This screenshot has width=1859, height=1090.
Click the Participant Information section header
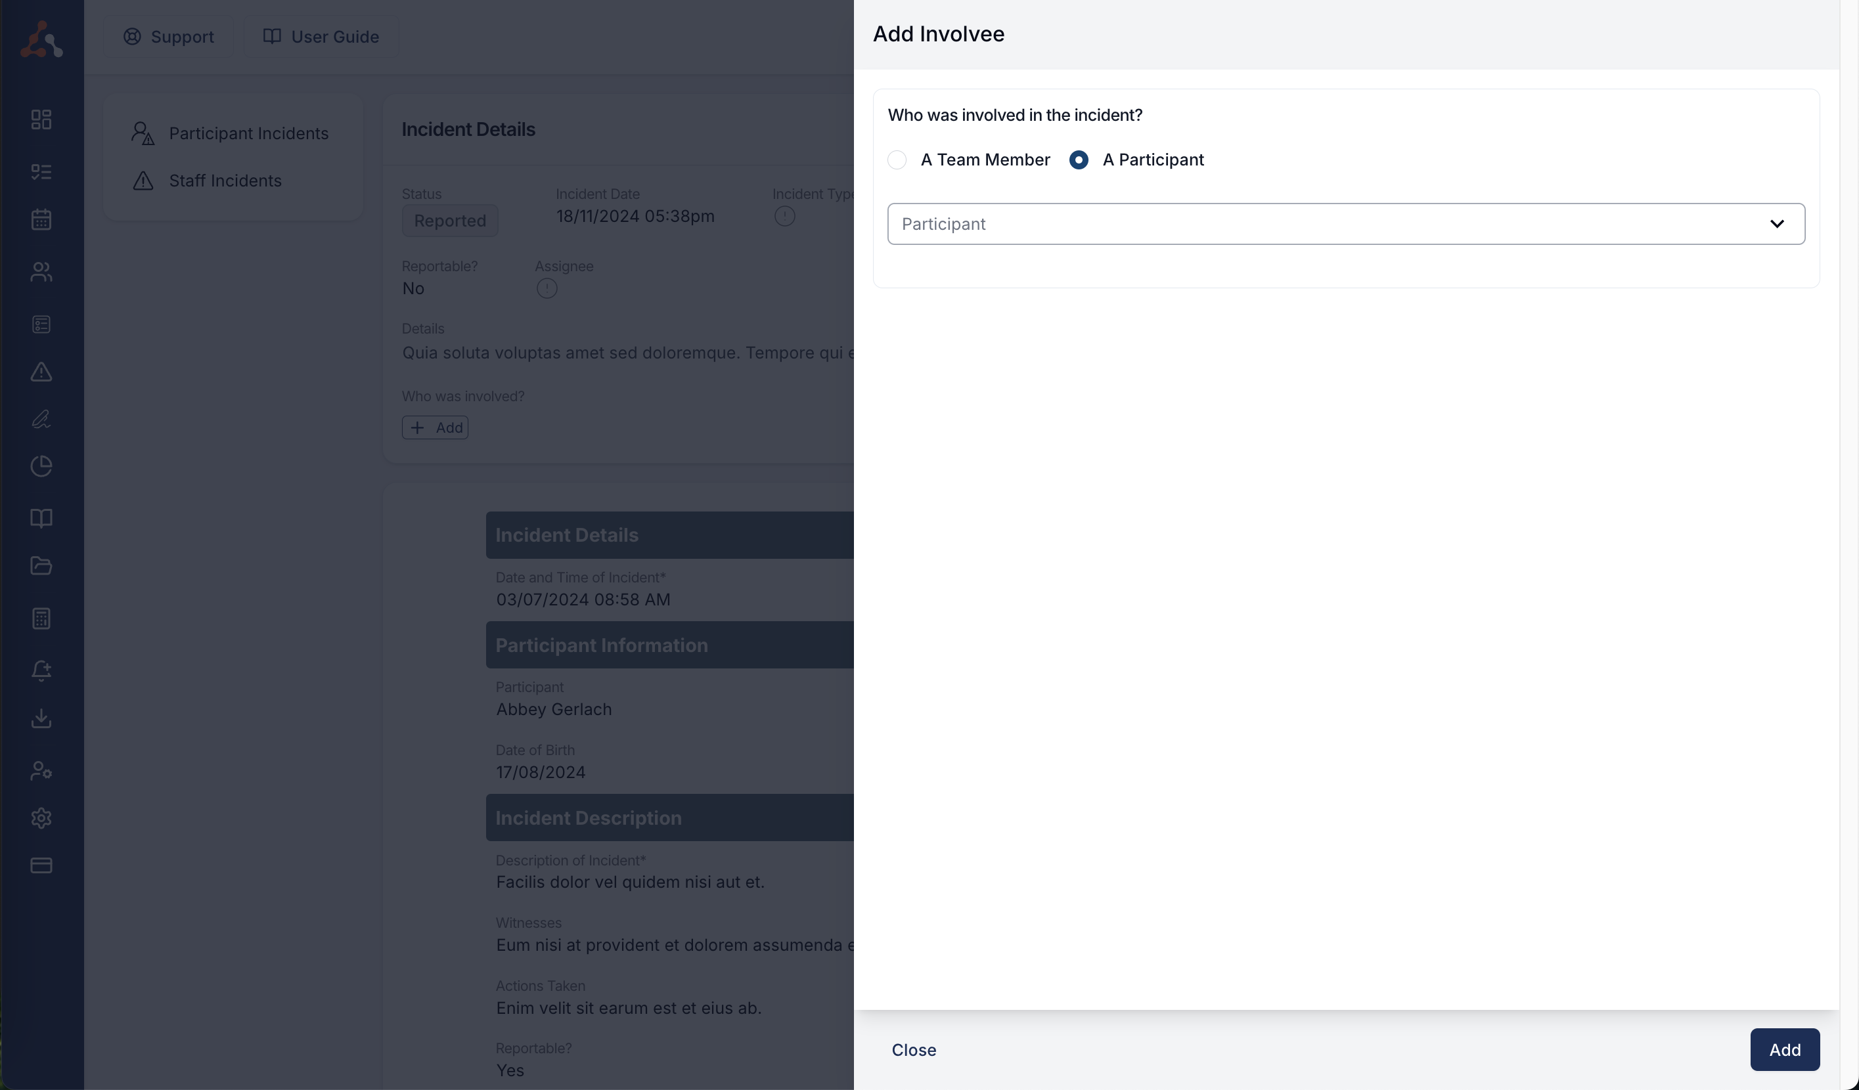[x=670, y=645]
